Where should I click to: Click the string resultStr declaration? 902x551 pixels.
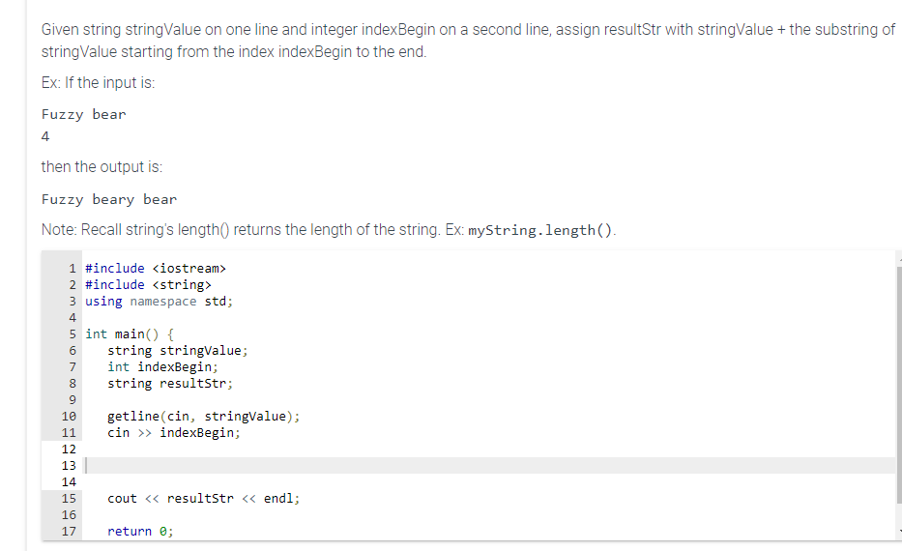[170, 384]
